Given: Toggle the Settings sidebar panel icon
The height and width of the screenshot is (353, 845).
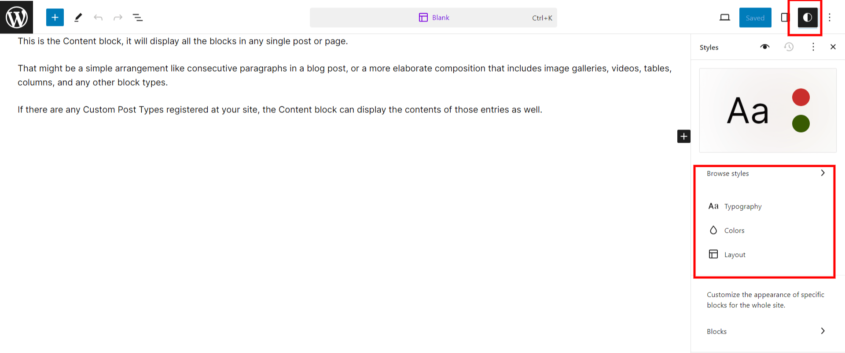Looking at the screenshot, I should click(x=785, y=18).
